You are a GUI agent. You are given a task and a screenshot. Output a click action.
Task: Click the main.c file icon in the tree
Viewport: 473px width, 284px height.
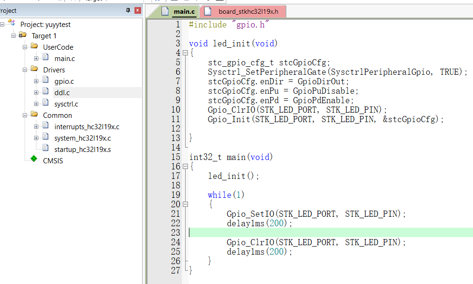tap(45, 57)
